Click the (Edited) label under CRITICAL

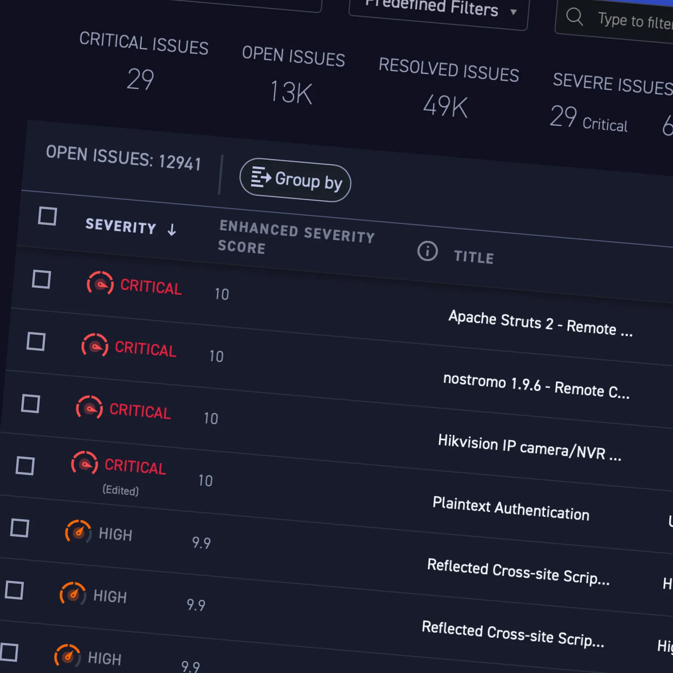pyautogui.click(x=121, y=490)
